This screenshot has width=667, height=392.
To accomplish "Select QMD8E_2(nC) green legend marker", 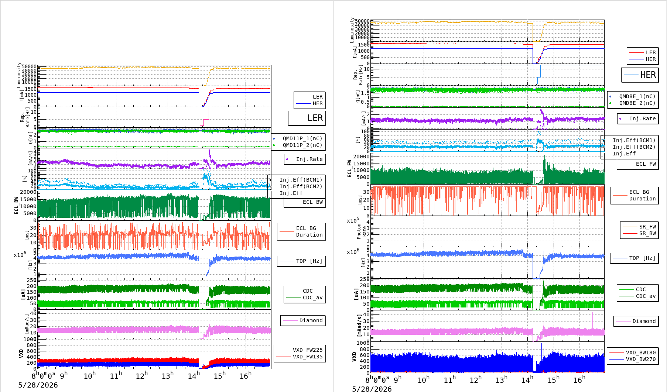I will coord(610,103).
